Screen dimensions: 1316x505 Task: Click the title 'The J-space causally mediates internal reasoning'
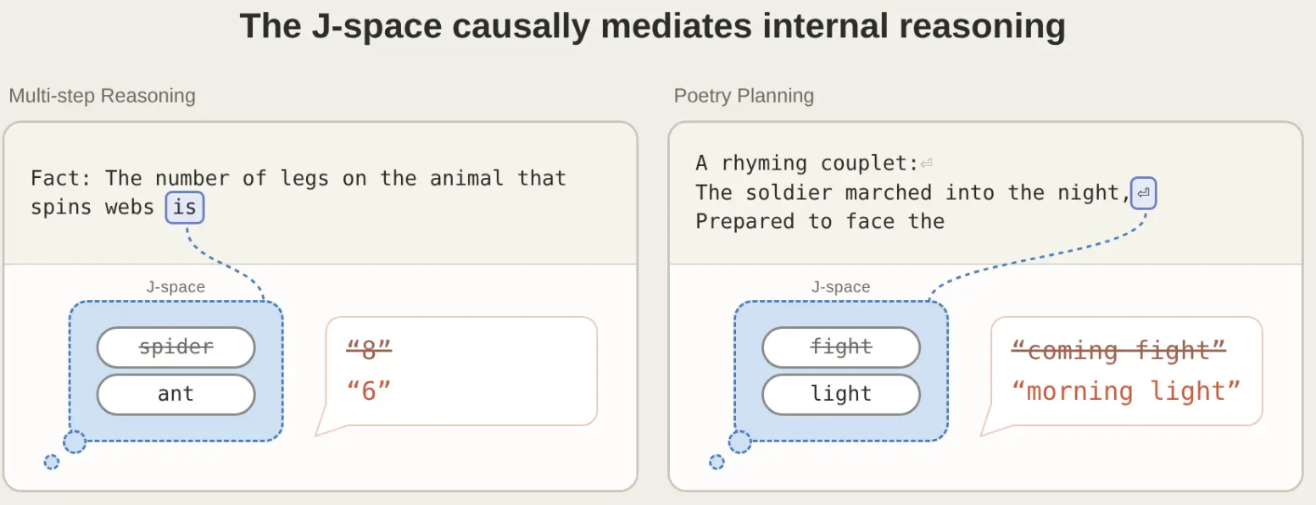point(652,26)
